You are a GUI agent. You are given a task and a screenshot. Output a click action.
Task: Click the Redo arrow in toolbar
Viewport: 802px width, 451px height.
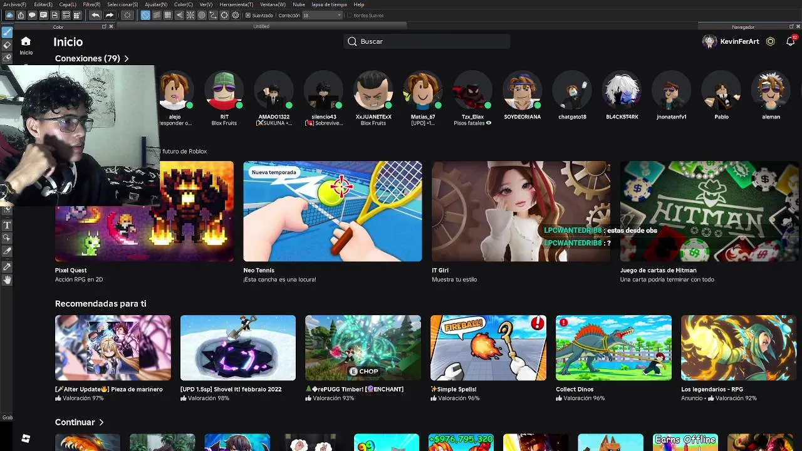[x=109, y=15]
